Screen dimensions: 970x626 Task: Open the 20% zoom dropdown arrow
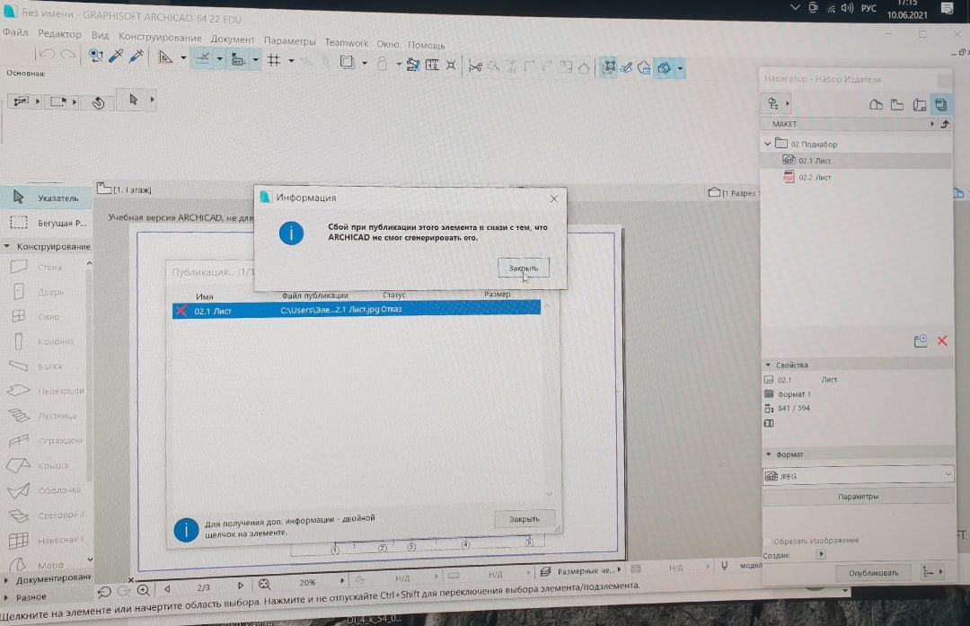342,581
